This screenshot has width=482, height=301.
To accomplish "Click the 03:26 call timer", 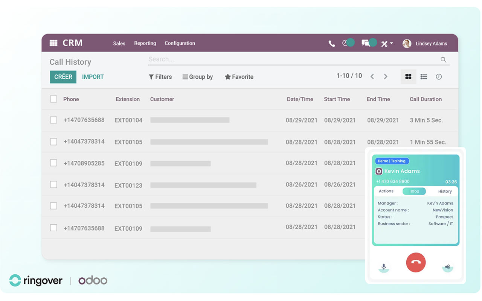I will (451, 182).
